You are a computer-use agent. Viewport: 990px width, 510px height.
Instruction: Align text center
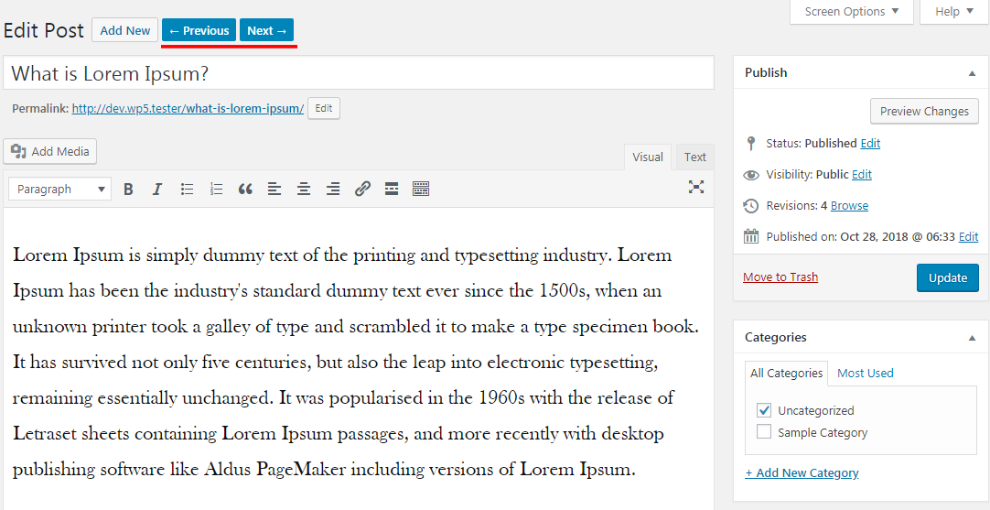[x=304, y=189]
